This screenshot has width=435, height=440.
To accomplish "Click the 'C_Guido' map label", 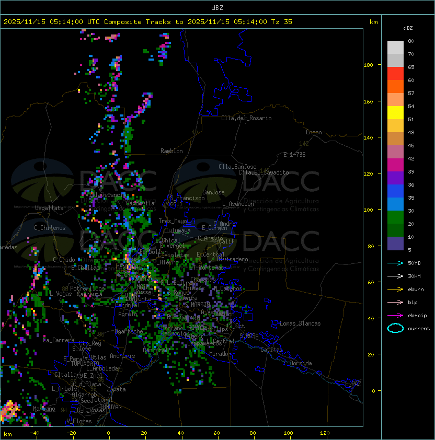I will pyautogui.click(x=64, y=260).
